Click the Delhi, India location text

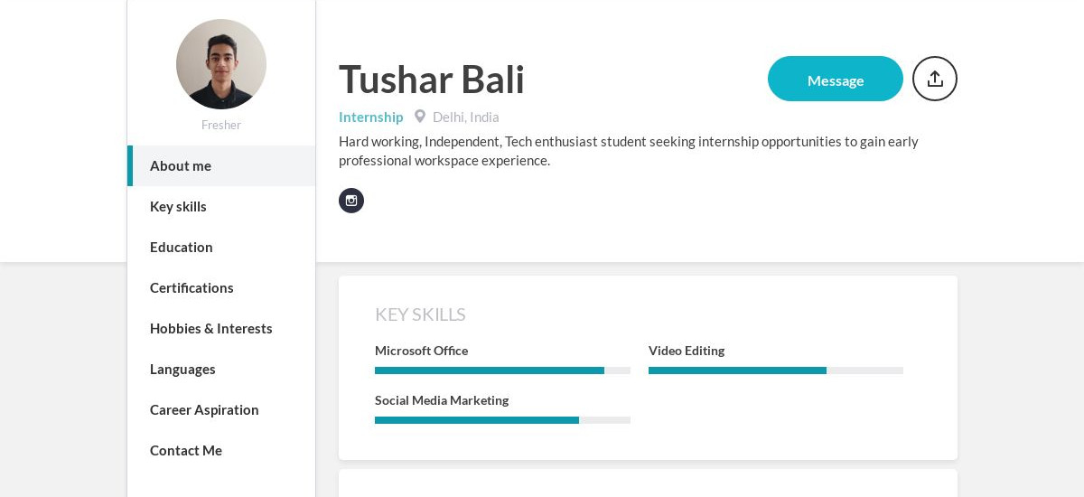coord(465,117)
